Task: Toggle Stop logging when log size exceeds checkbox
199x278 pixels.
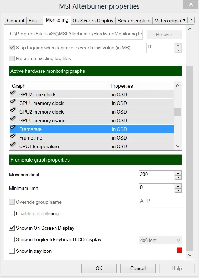Action: pyautogui.click(x=12, y=48)
